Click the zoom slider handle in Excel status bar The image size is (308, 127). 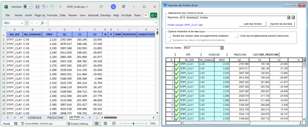point(133,124)
